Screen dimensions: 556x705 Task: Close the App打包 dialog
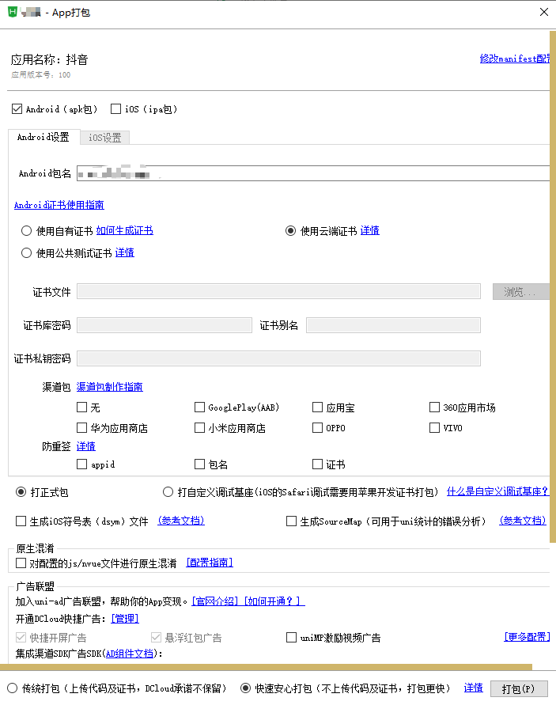(x=544, y=12)
